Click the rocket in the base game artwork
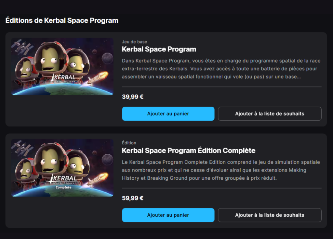The image size is (333, 239). pyautogui.click(x=98, y=78)
